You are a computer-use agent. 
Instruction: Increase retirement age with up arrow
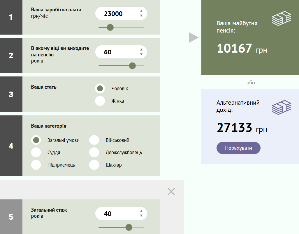tap(141, 50)
